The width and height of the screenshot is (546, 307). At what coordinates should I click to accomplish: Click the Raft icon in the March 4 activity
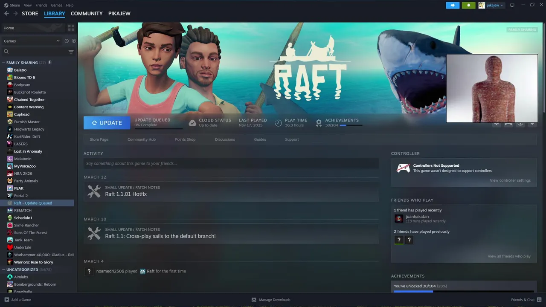(x=142, y=271)
